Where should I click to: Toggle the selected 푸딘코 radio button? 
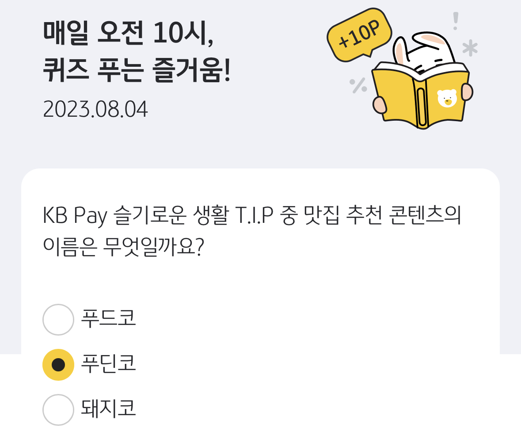[58, 365]
